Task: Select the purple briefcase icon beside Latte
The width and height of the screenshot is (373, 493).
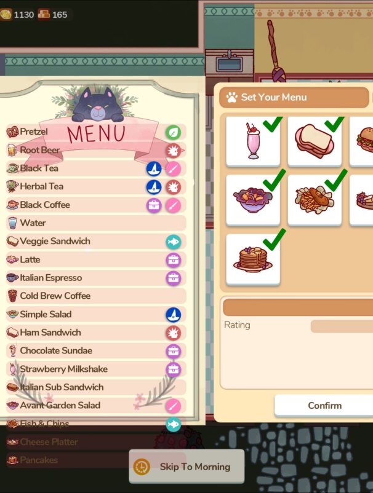Action: 173,260
